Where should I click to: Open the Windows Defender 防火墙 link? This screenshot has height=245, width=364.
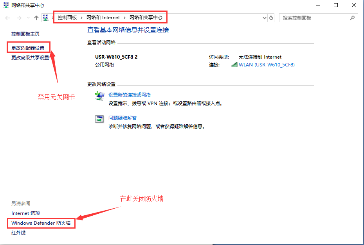[x=41, y=223]
